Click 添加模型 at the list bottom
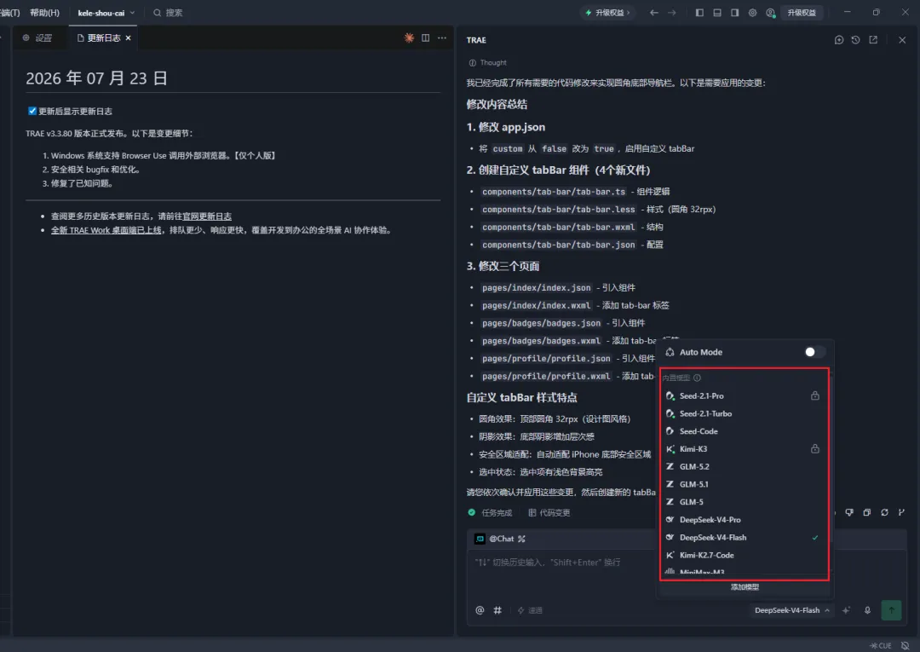Screen dimensions: 920x652 point(745,587)
